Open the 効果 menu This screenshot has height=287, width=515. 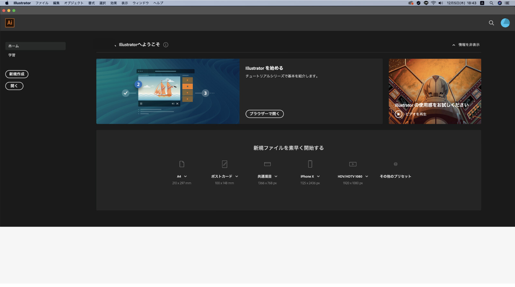(114, 3)
